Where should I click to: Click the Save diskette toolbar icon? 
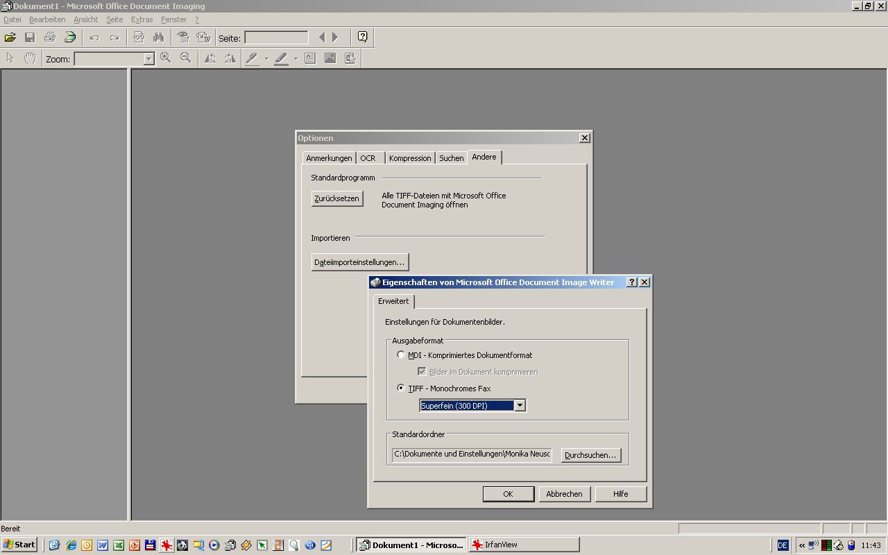tap(30, 37)
